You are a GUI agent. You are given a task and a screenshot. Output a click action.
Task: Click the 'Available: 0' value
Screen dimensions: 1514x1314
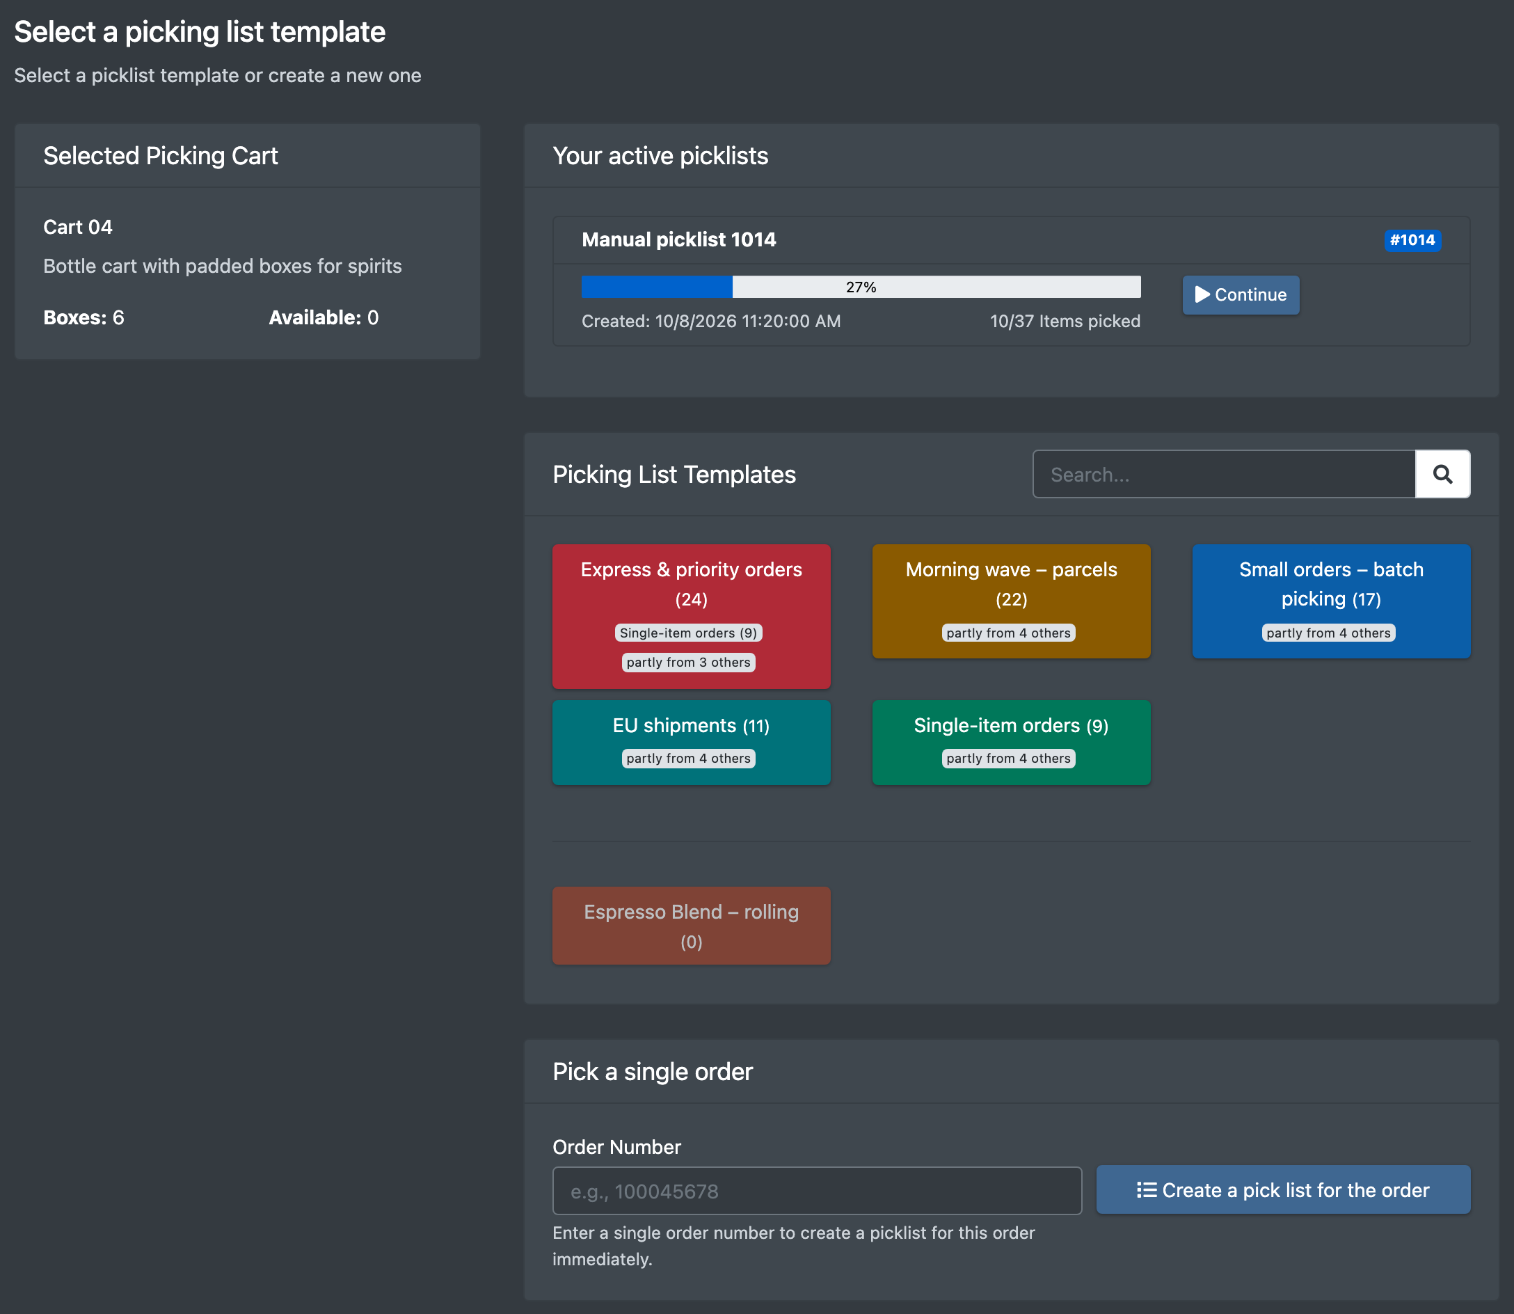324,317
